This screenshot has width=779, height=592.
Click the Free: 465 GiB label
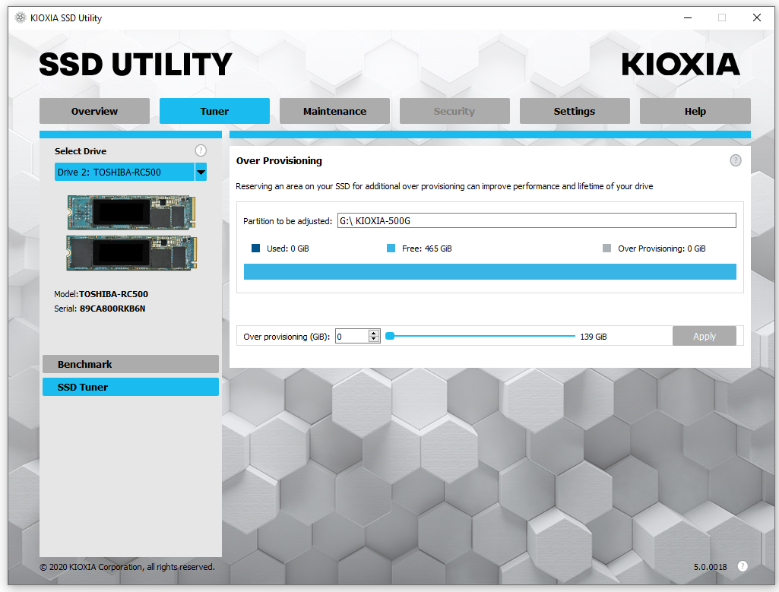427,249
